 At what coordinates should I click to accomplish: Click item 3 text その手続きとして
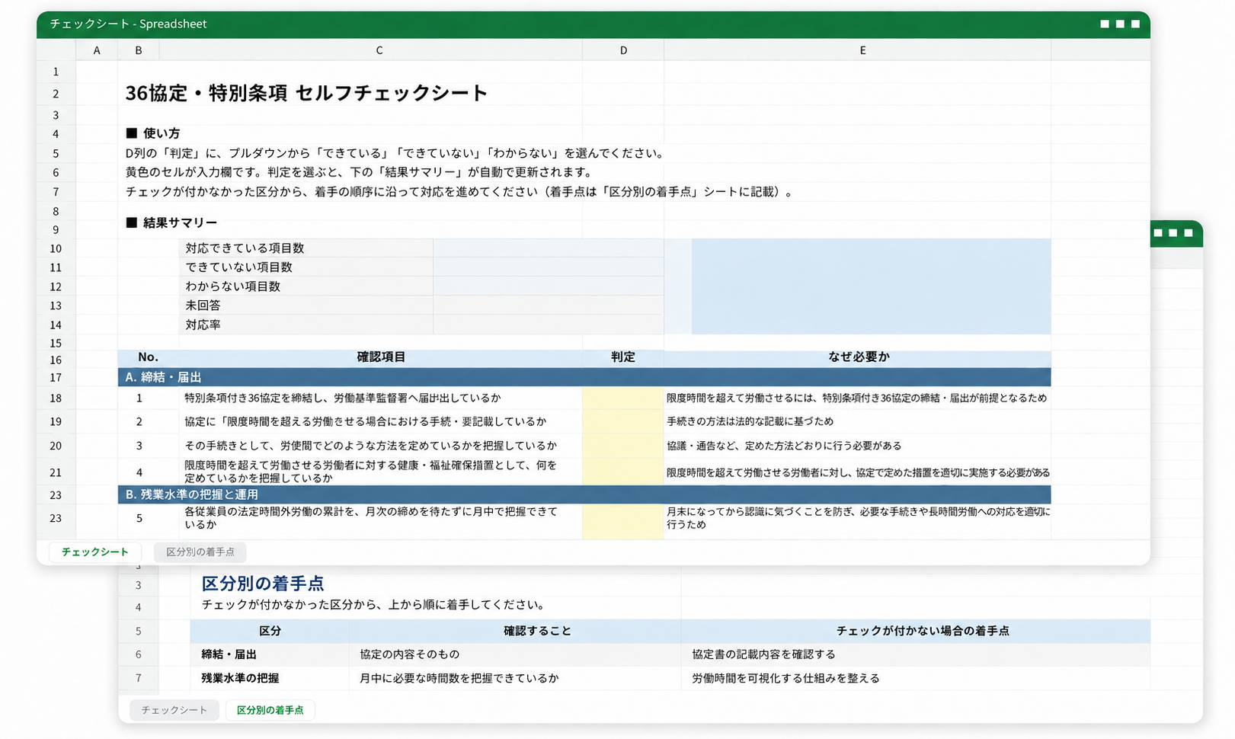370,446
